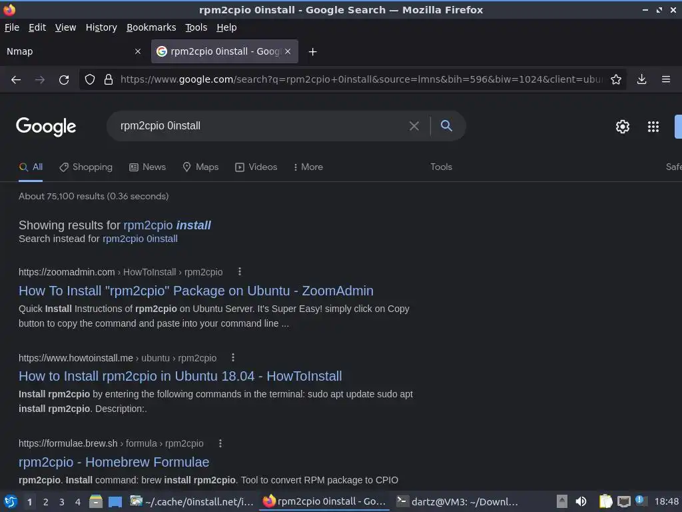Image resolution: width=682 pixels, height=512 pixels.
Task: Switch to workspace 2
Action: (x=46, y=502)
